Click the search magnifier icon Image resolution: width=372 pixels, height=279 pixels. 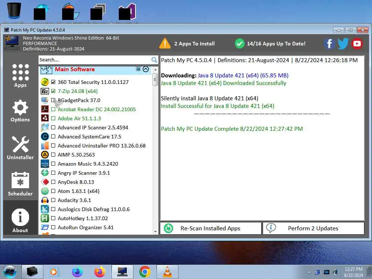coord(154,60)
